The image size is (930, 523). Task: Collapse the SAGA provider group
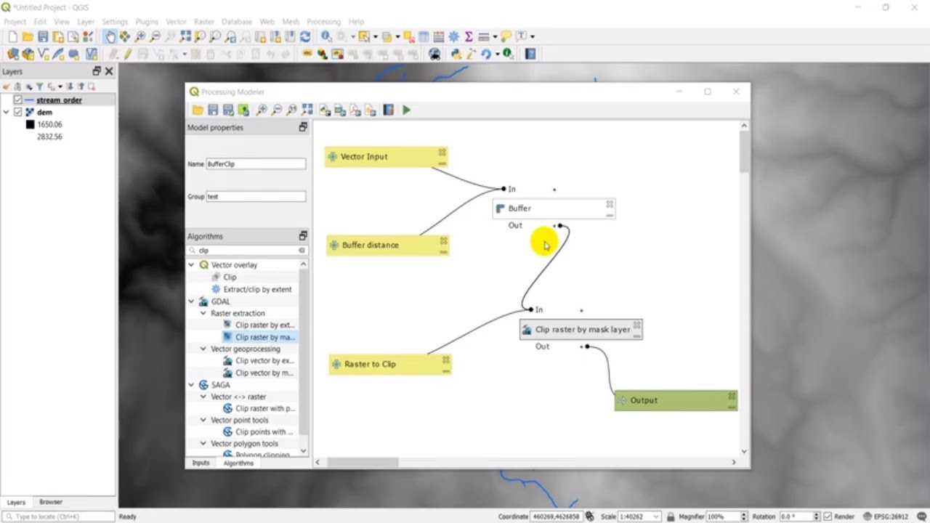pos(192,385)
